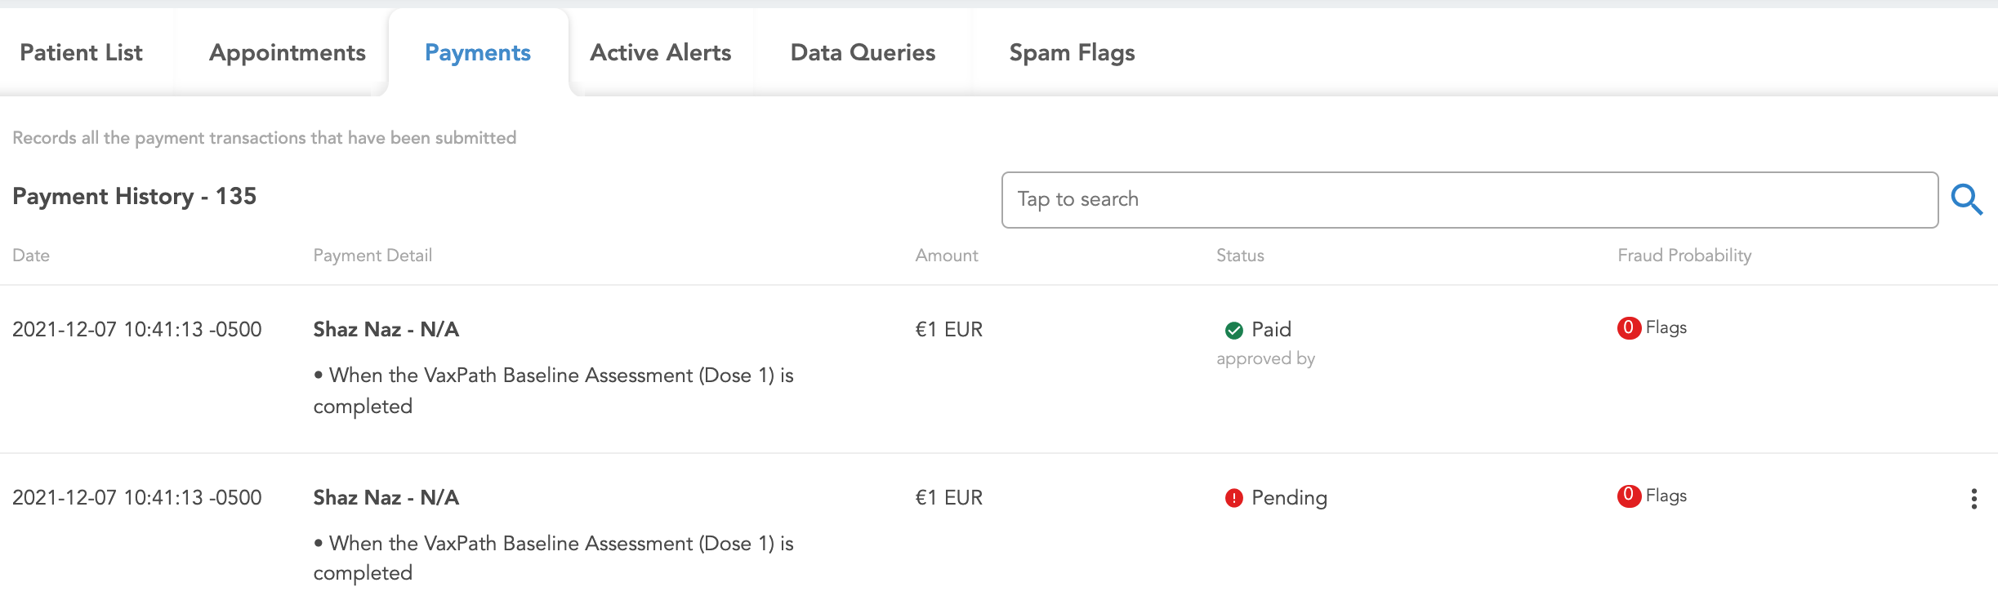Click the green checkmark icon beside Paid
Viewport: 1998px width, 596px height.
point(1233,330)
